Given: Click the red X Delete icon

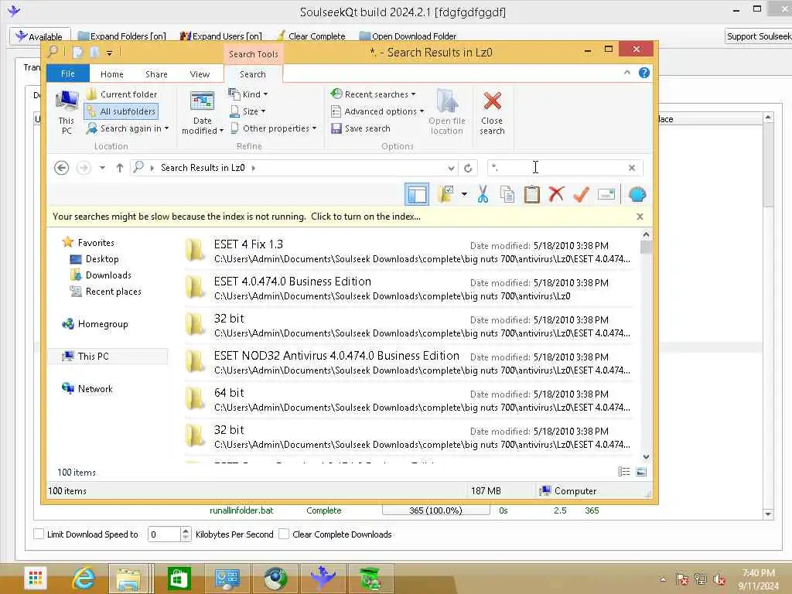Looking at the screenshot, I should pyautogui.click(x=556, y=194).
